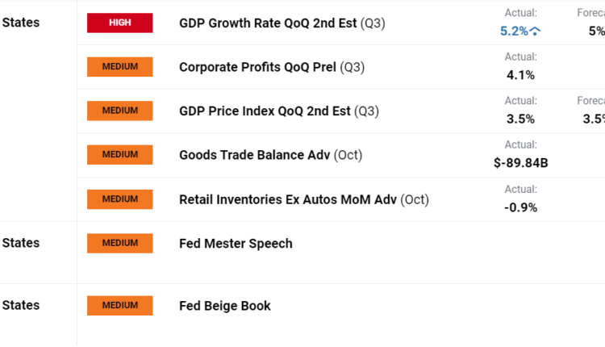Click the MEDIUM badge for GDP Price Index
Screen dimensions: 605x347
pos(119,111)
